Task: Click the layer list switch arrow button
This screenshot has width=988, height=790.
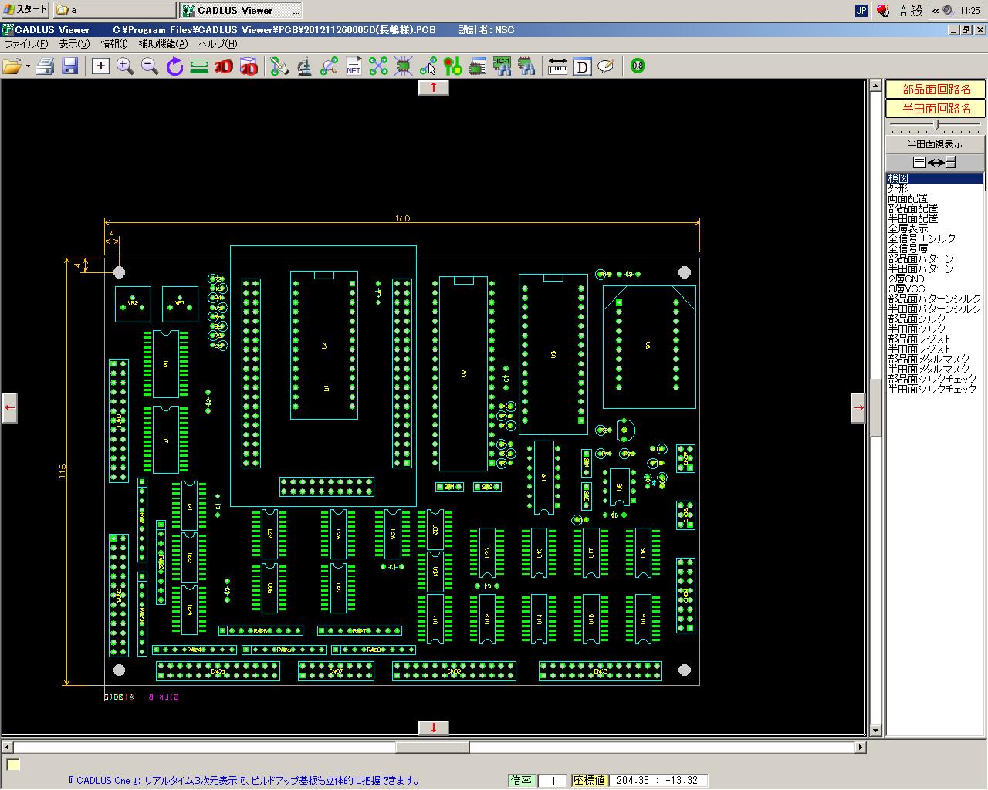Action: [x=935, y=162]
